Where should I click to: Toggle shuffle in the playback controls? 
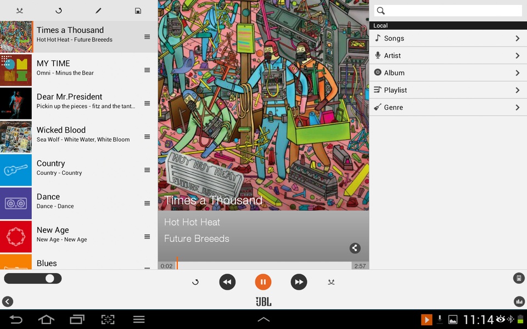point(332,282)
